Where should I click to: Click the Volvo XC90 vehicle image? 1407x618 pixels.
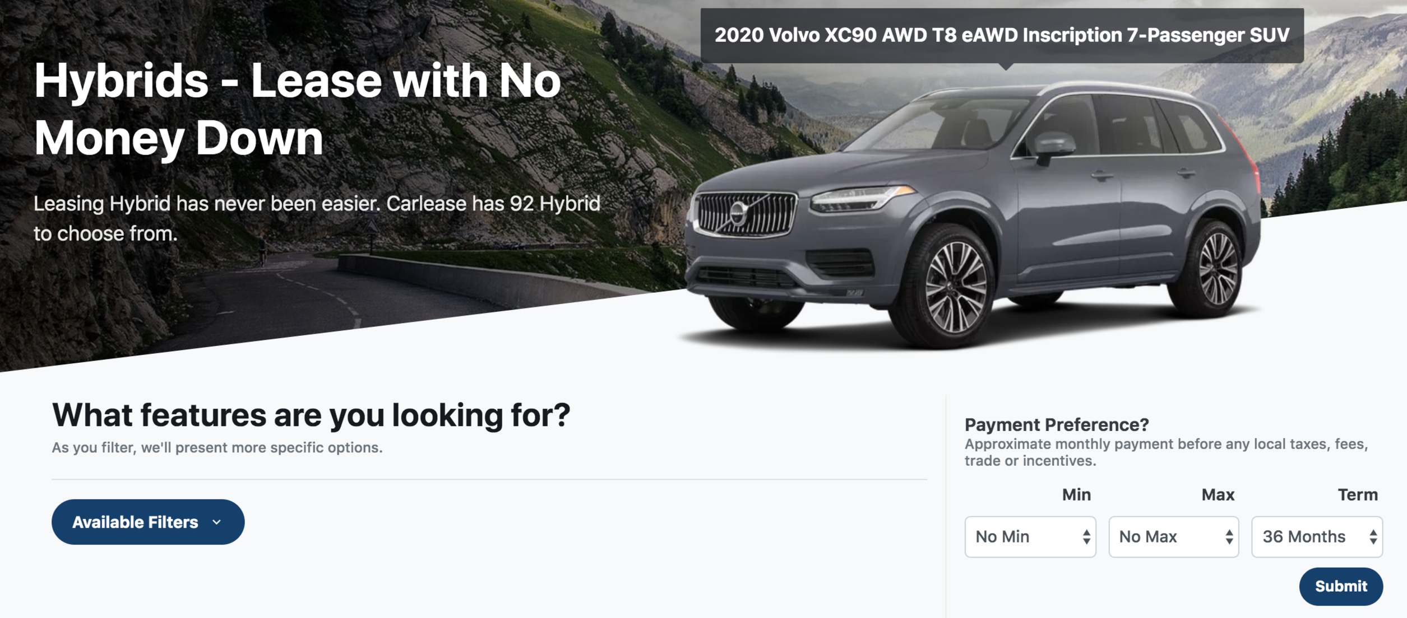[973, 216]
